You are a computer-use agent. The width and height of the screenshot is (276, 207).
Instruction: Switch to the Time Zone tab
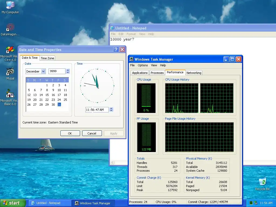click(47, 58)
